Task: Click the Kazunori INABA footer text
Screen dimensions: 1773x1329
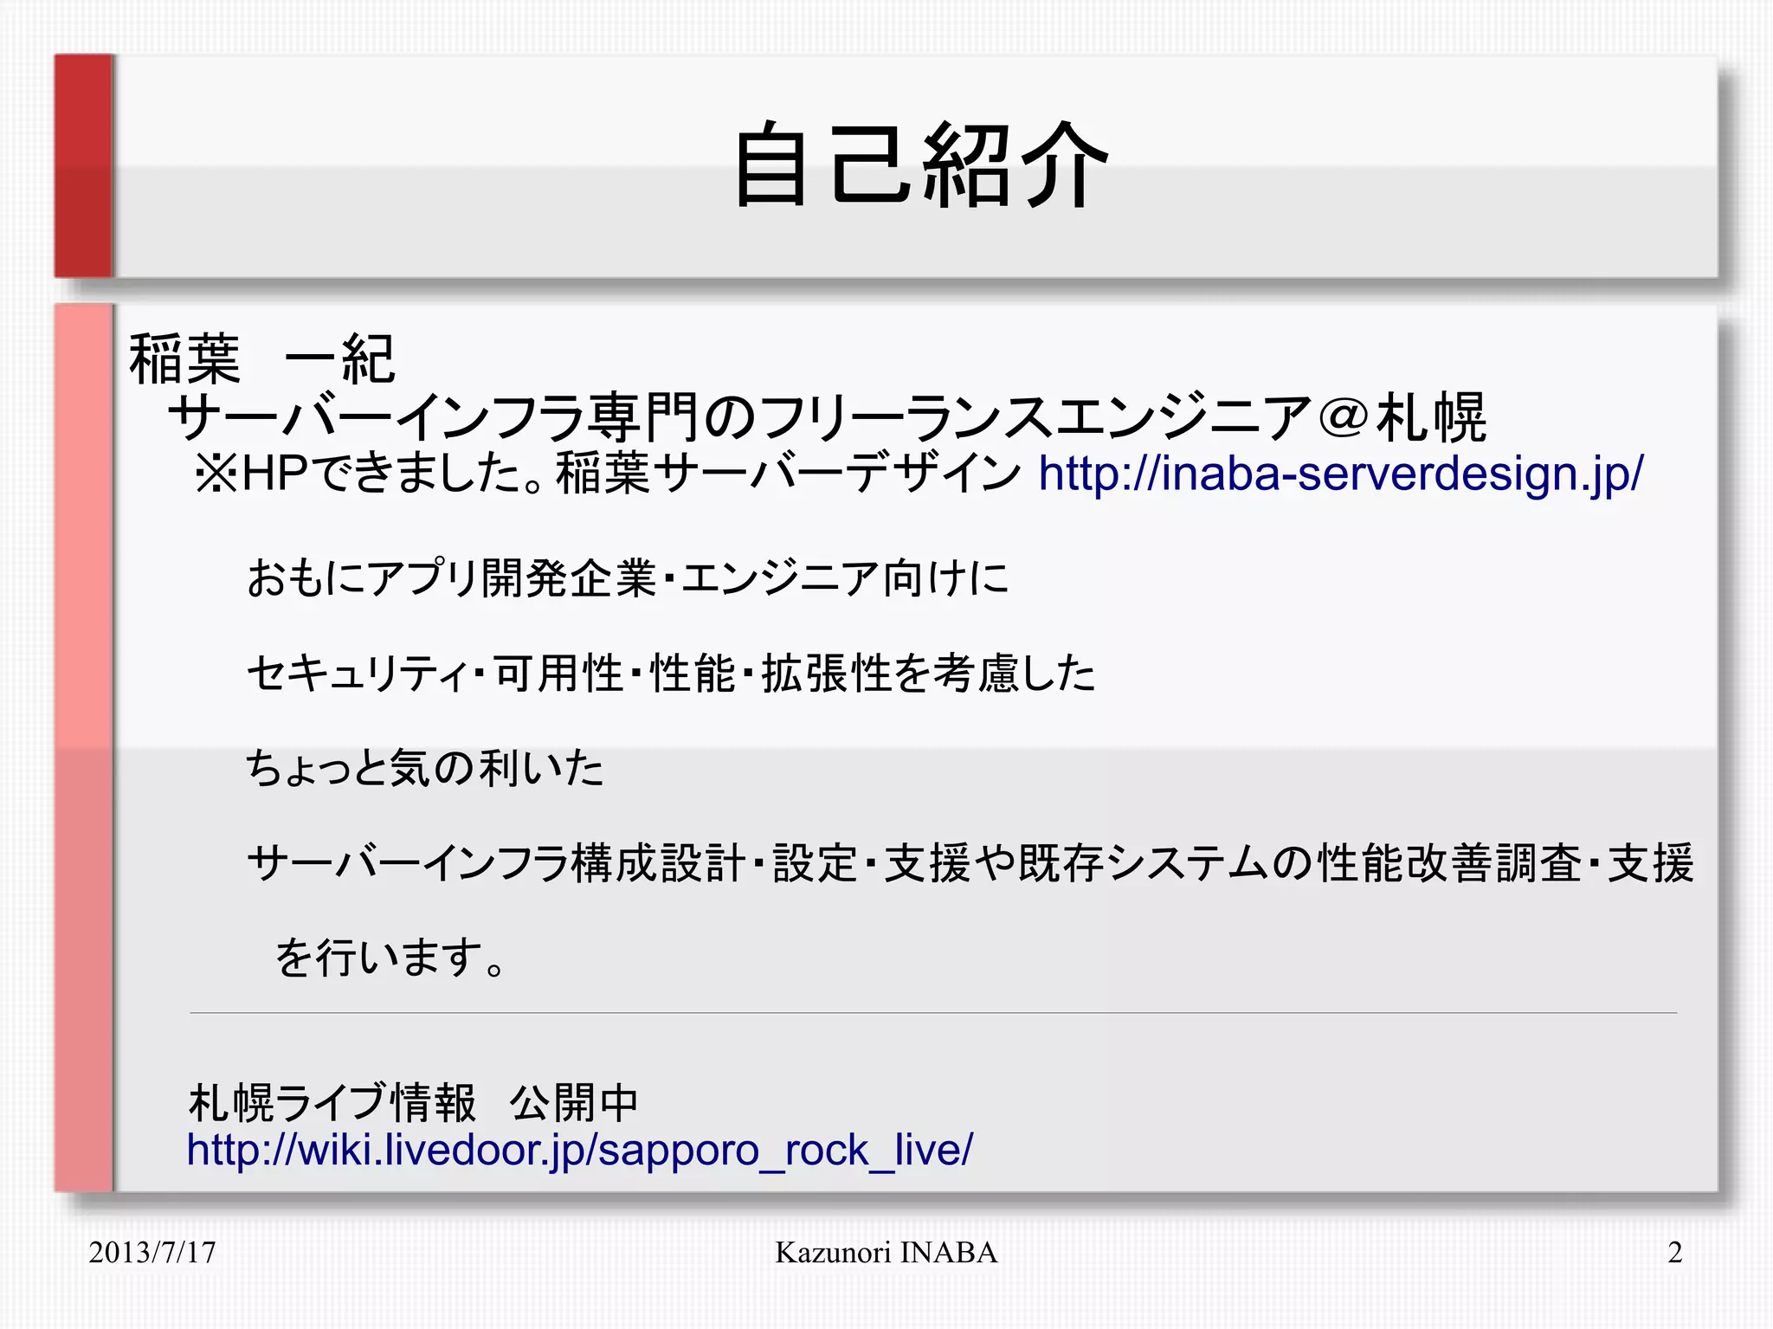Action: [886, 1253]
